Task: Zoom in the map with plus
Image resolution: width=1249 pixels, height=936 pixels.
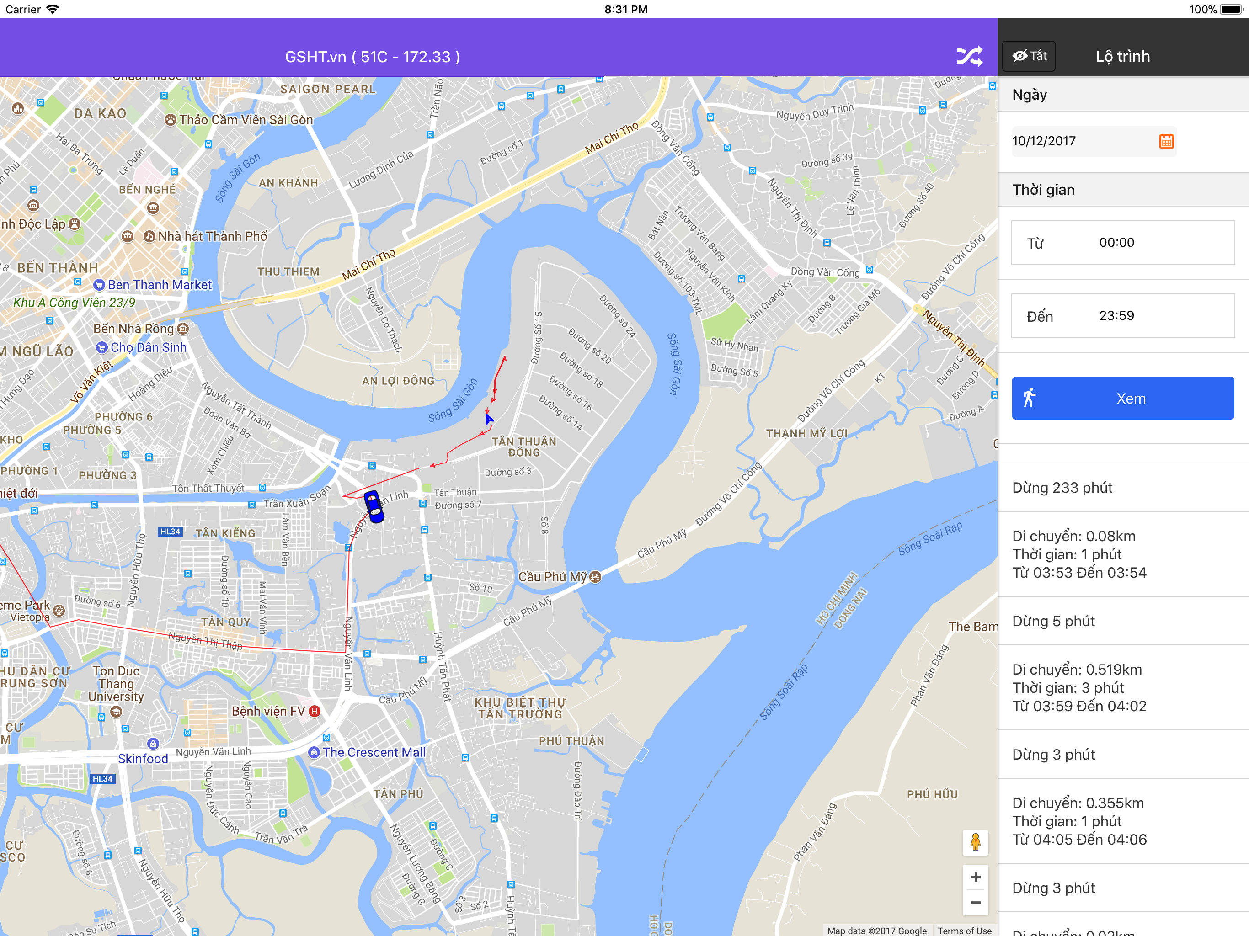Action: tap(975, 877)
